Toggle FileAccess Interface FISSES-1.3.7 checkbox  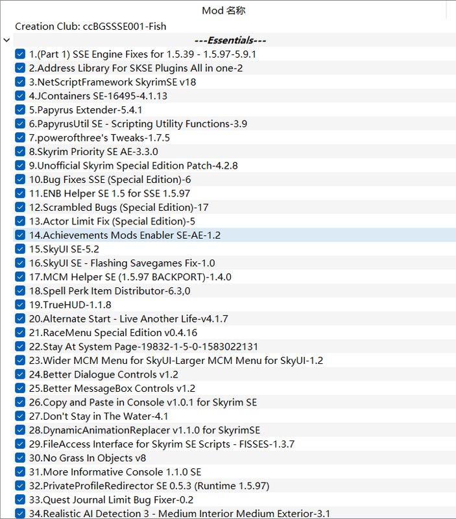(x=20, y=444)
